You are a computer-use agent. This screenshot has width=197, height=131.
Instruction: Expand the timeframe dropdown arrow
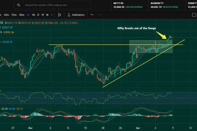coord(52,15)
